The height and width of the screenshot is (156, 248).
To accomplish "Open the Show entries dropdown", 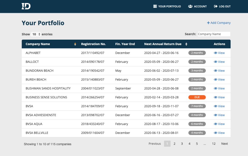I will click(36, 34).
